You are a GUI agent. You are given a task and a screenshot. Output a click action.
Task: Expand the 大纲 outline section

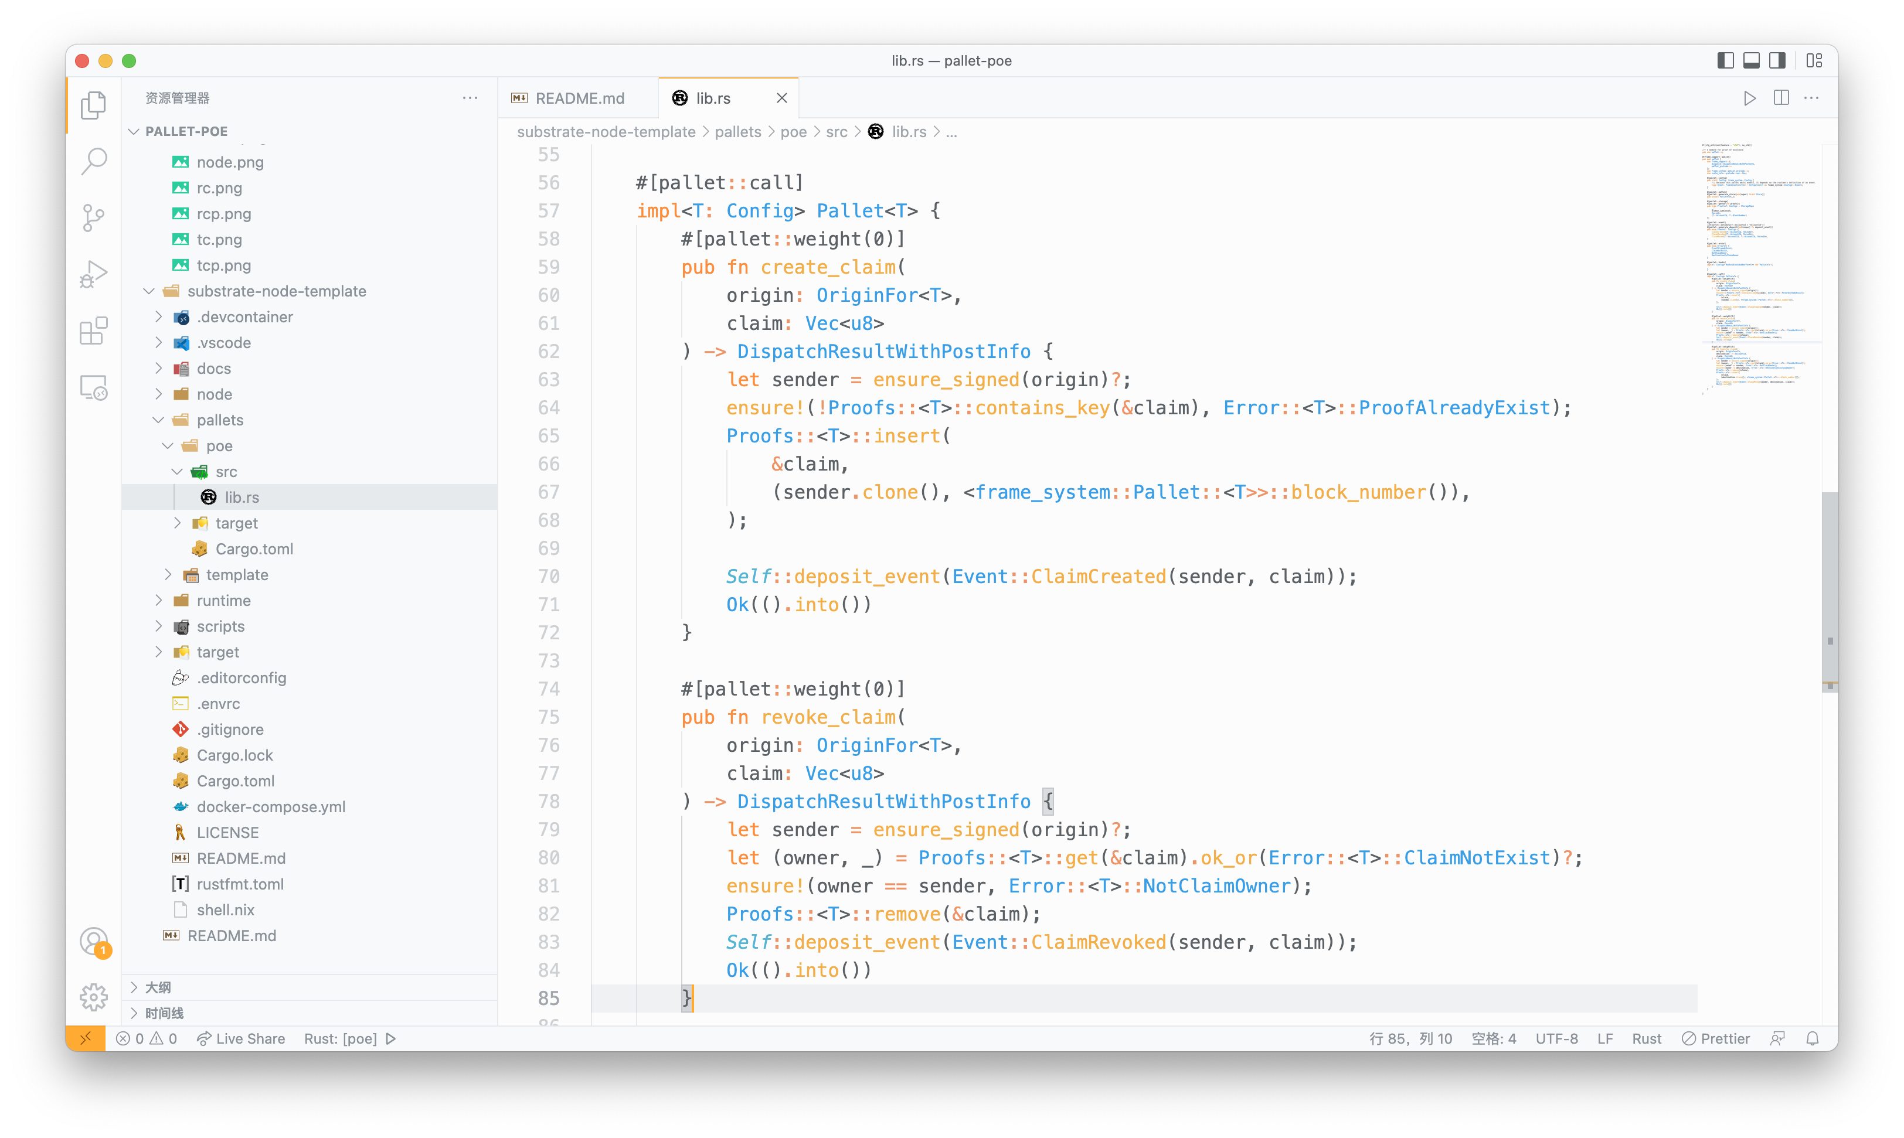[x=309, y=987]
